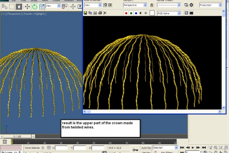The image size is (229, 153).
Task: Open Viewport Perspective dropdown in render window
Action: [135, 5]
